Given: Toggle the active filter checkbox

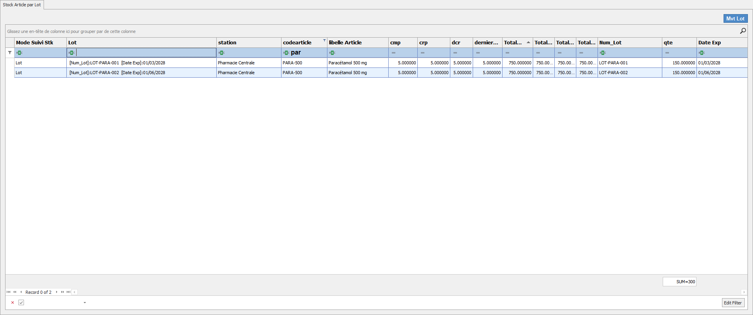Looking at the screenshot, I should pyautogui.click(x=21, y=302).
